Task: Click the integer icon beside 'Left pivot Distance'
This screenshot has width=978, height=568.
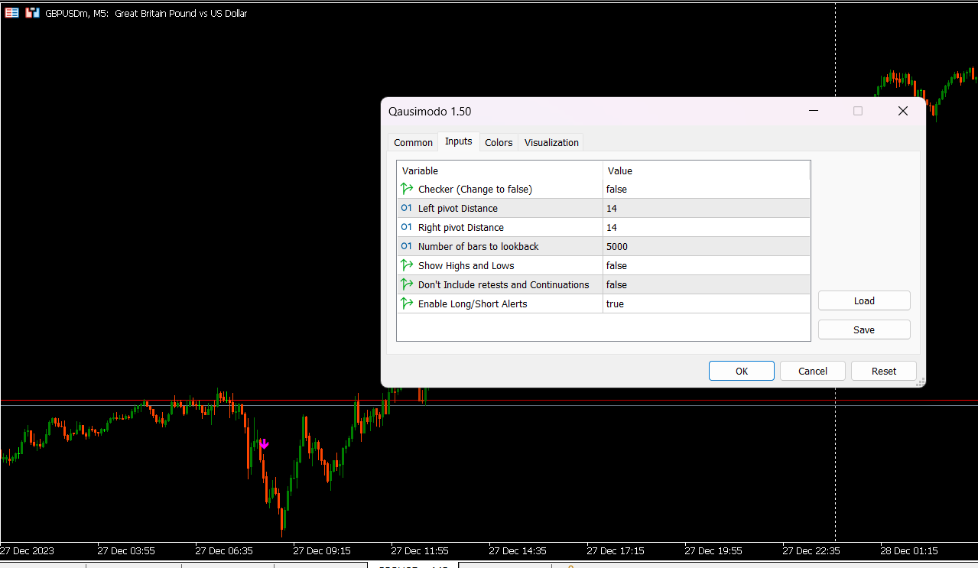Action: click(x=405, y=208)
